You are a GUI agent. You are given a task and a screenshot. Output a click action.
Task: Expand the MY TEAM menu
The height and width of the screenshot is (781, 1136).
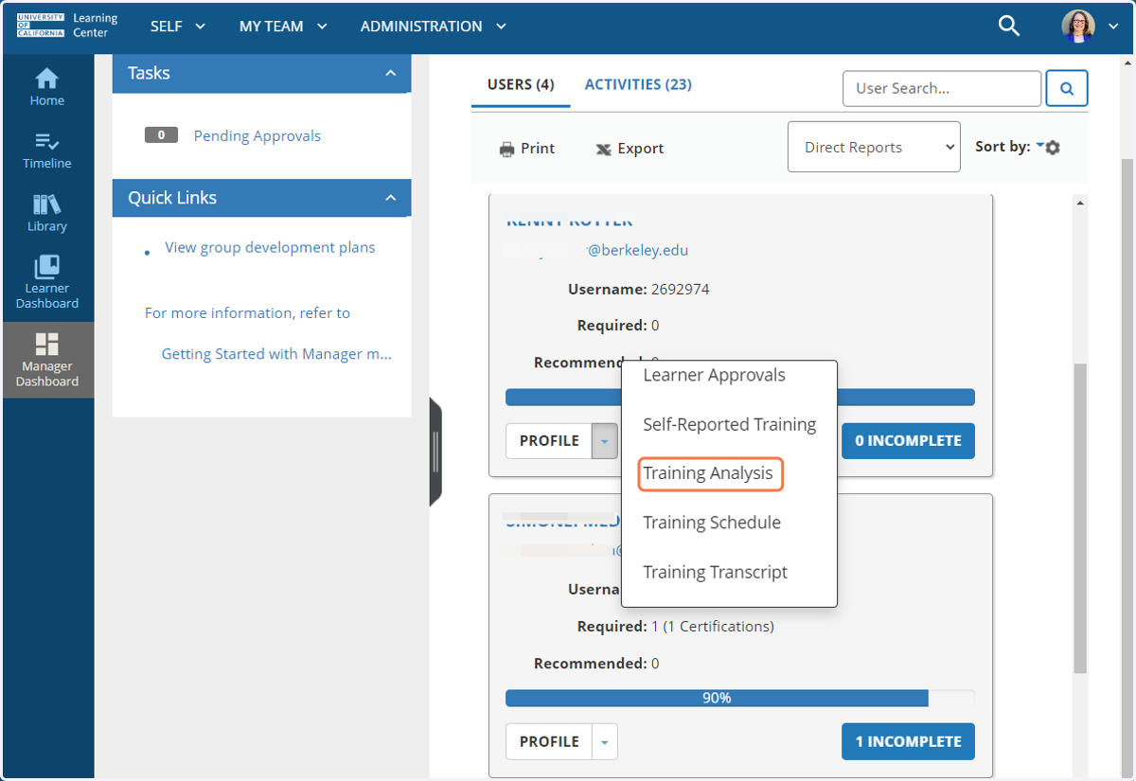(x=283, y=27)
